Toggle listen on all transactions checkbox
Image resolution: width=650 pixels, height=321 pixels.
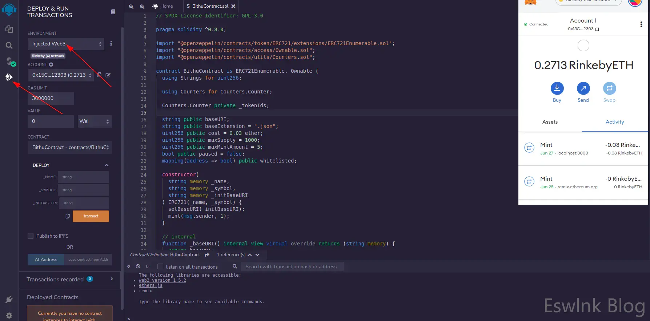160,266
